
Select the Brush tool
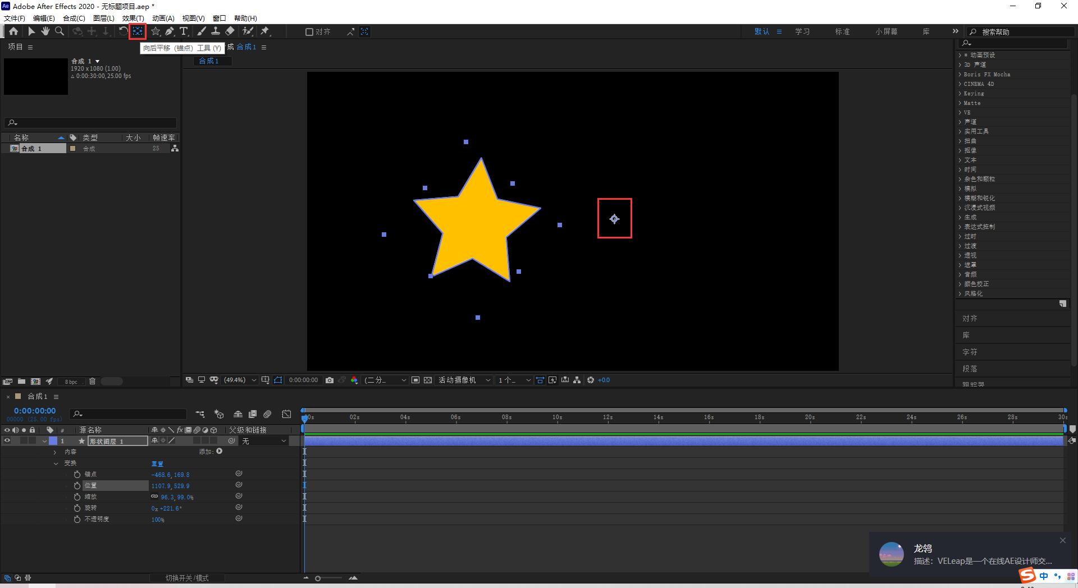pyautogui.click(x=201, y=31)
